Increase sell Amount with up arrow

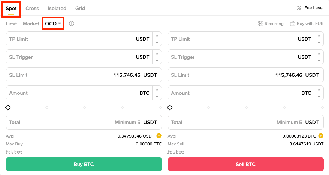click(319, 90)
